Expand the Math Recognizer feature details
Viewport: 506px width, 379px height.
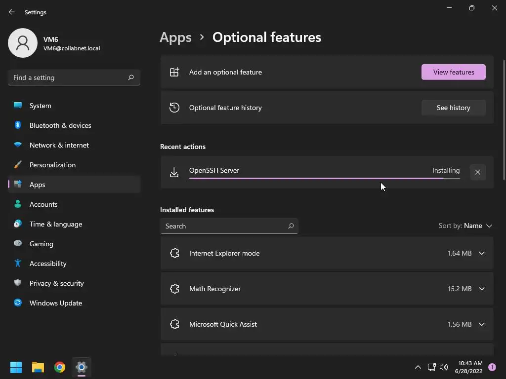point(482,289)
